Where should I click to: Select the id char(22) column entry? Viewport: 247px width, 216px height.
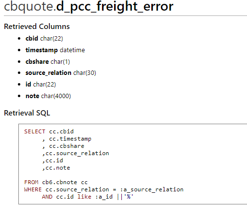(x=41, y=85)
